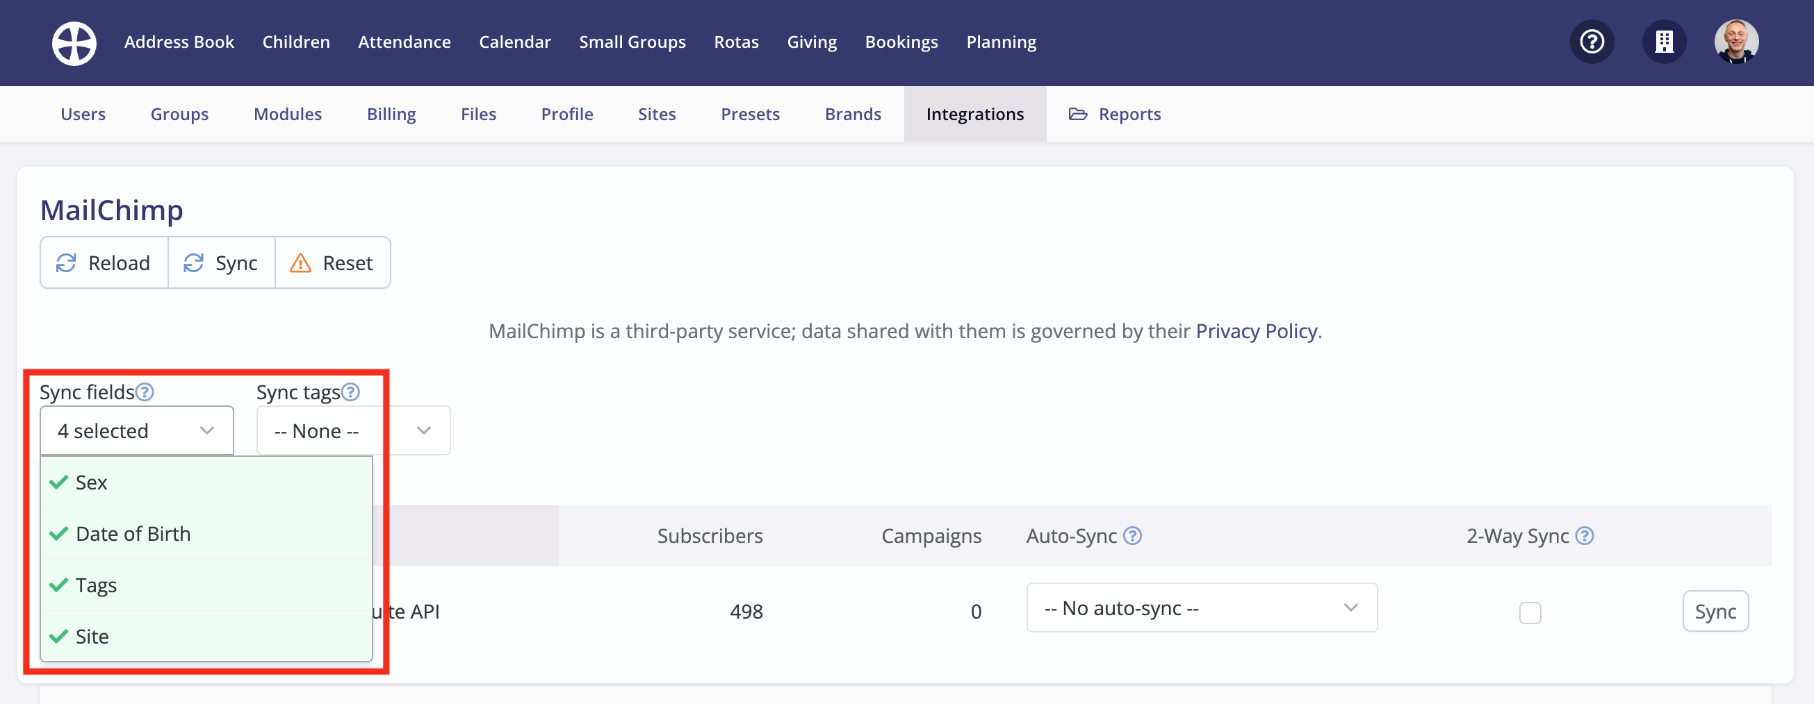Open Auto-Sync help tooltip icon
The height and width of the screenshot is (704, 1814).
[1132, 536]
